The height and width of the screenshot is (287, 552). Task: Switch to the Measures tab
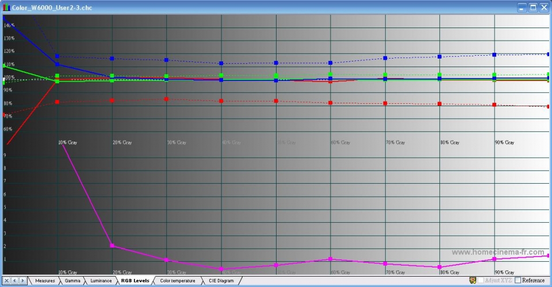coord(45,281)
